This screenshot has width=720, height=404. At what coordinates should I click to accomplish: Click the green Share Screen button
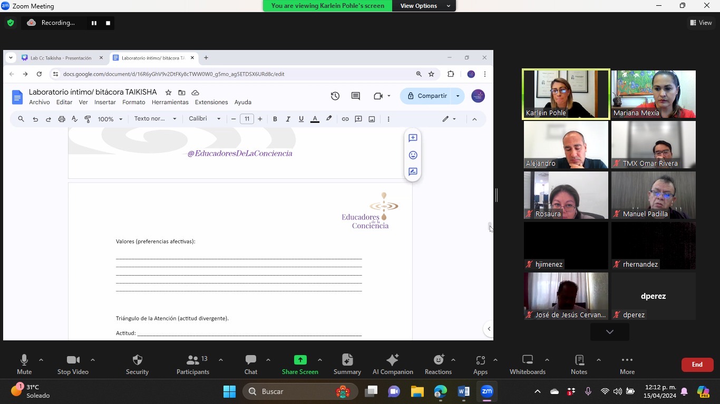tap(300, 364)
